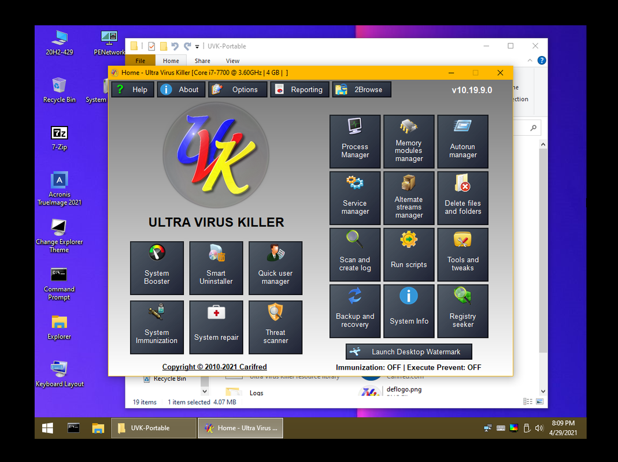This screenshot has width=618, height=462.
Task: Switch Explorer to large icons view
Action: click(x=539, y=401)
